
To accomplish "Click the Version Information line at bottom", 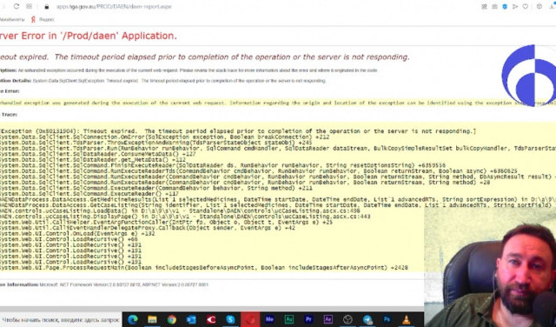I will [104, 284].
